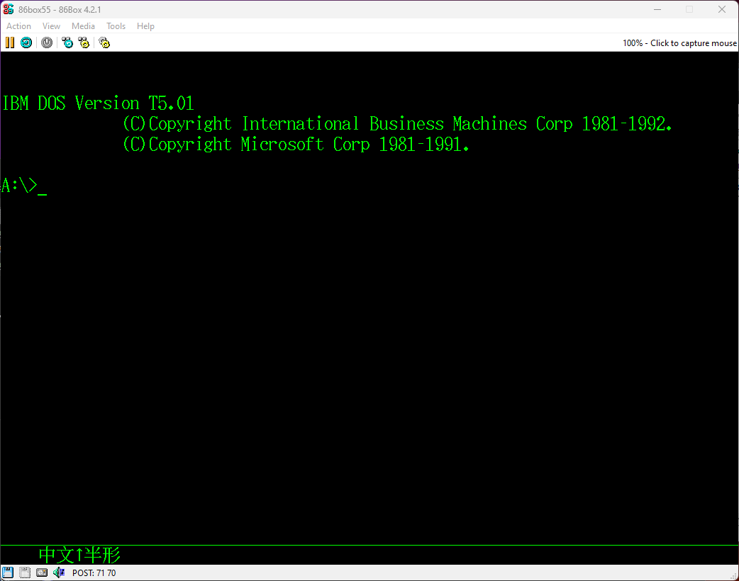Click the gray hard disk status icon
The image size is (739, 581).
click(42, 572)
